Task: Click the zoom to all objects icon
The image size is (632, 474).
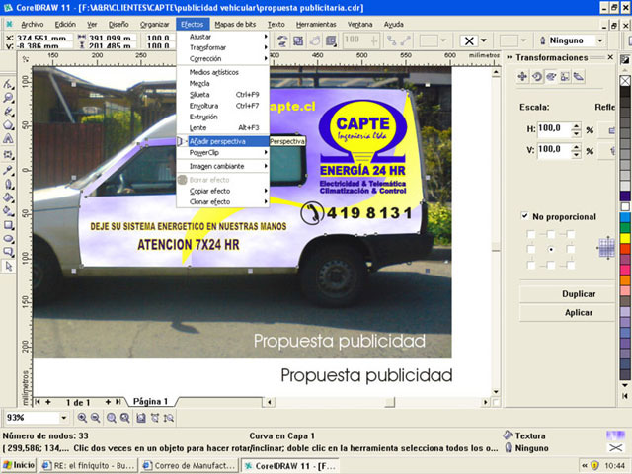Action: click(125, 418)
